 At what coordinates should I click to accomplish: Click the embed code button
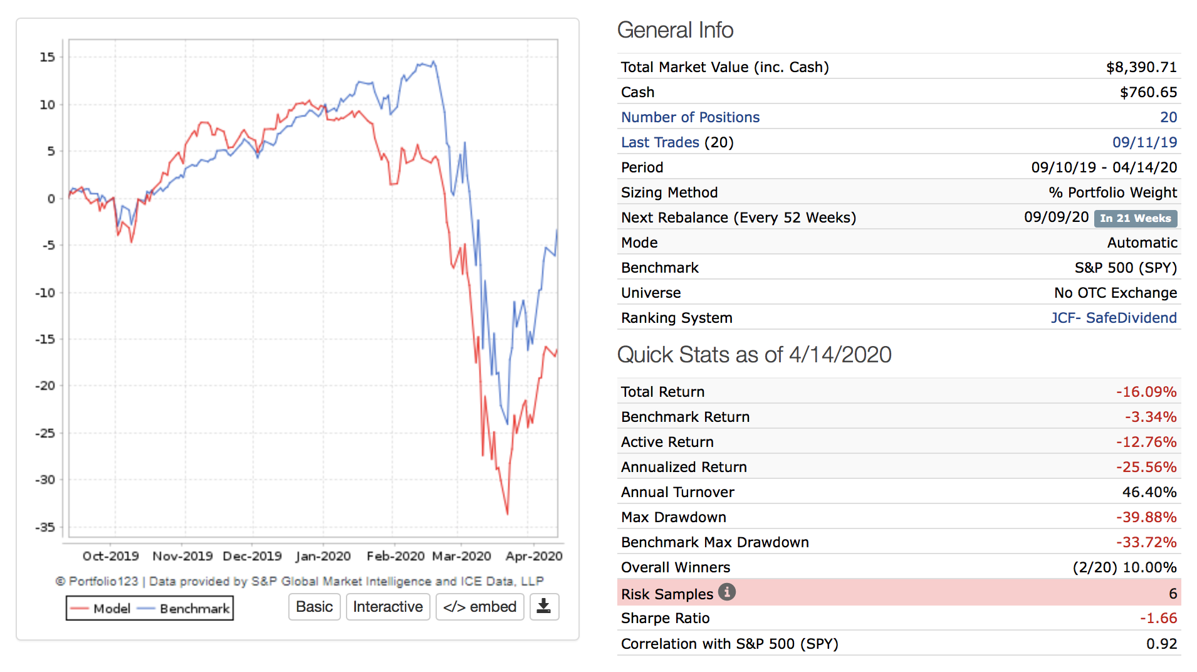(479, 607)
